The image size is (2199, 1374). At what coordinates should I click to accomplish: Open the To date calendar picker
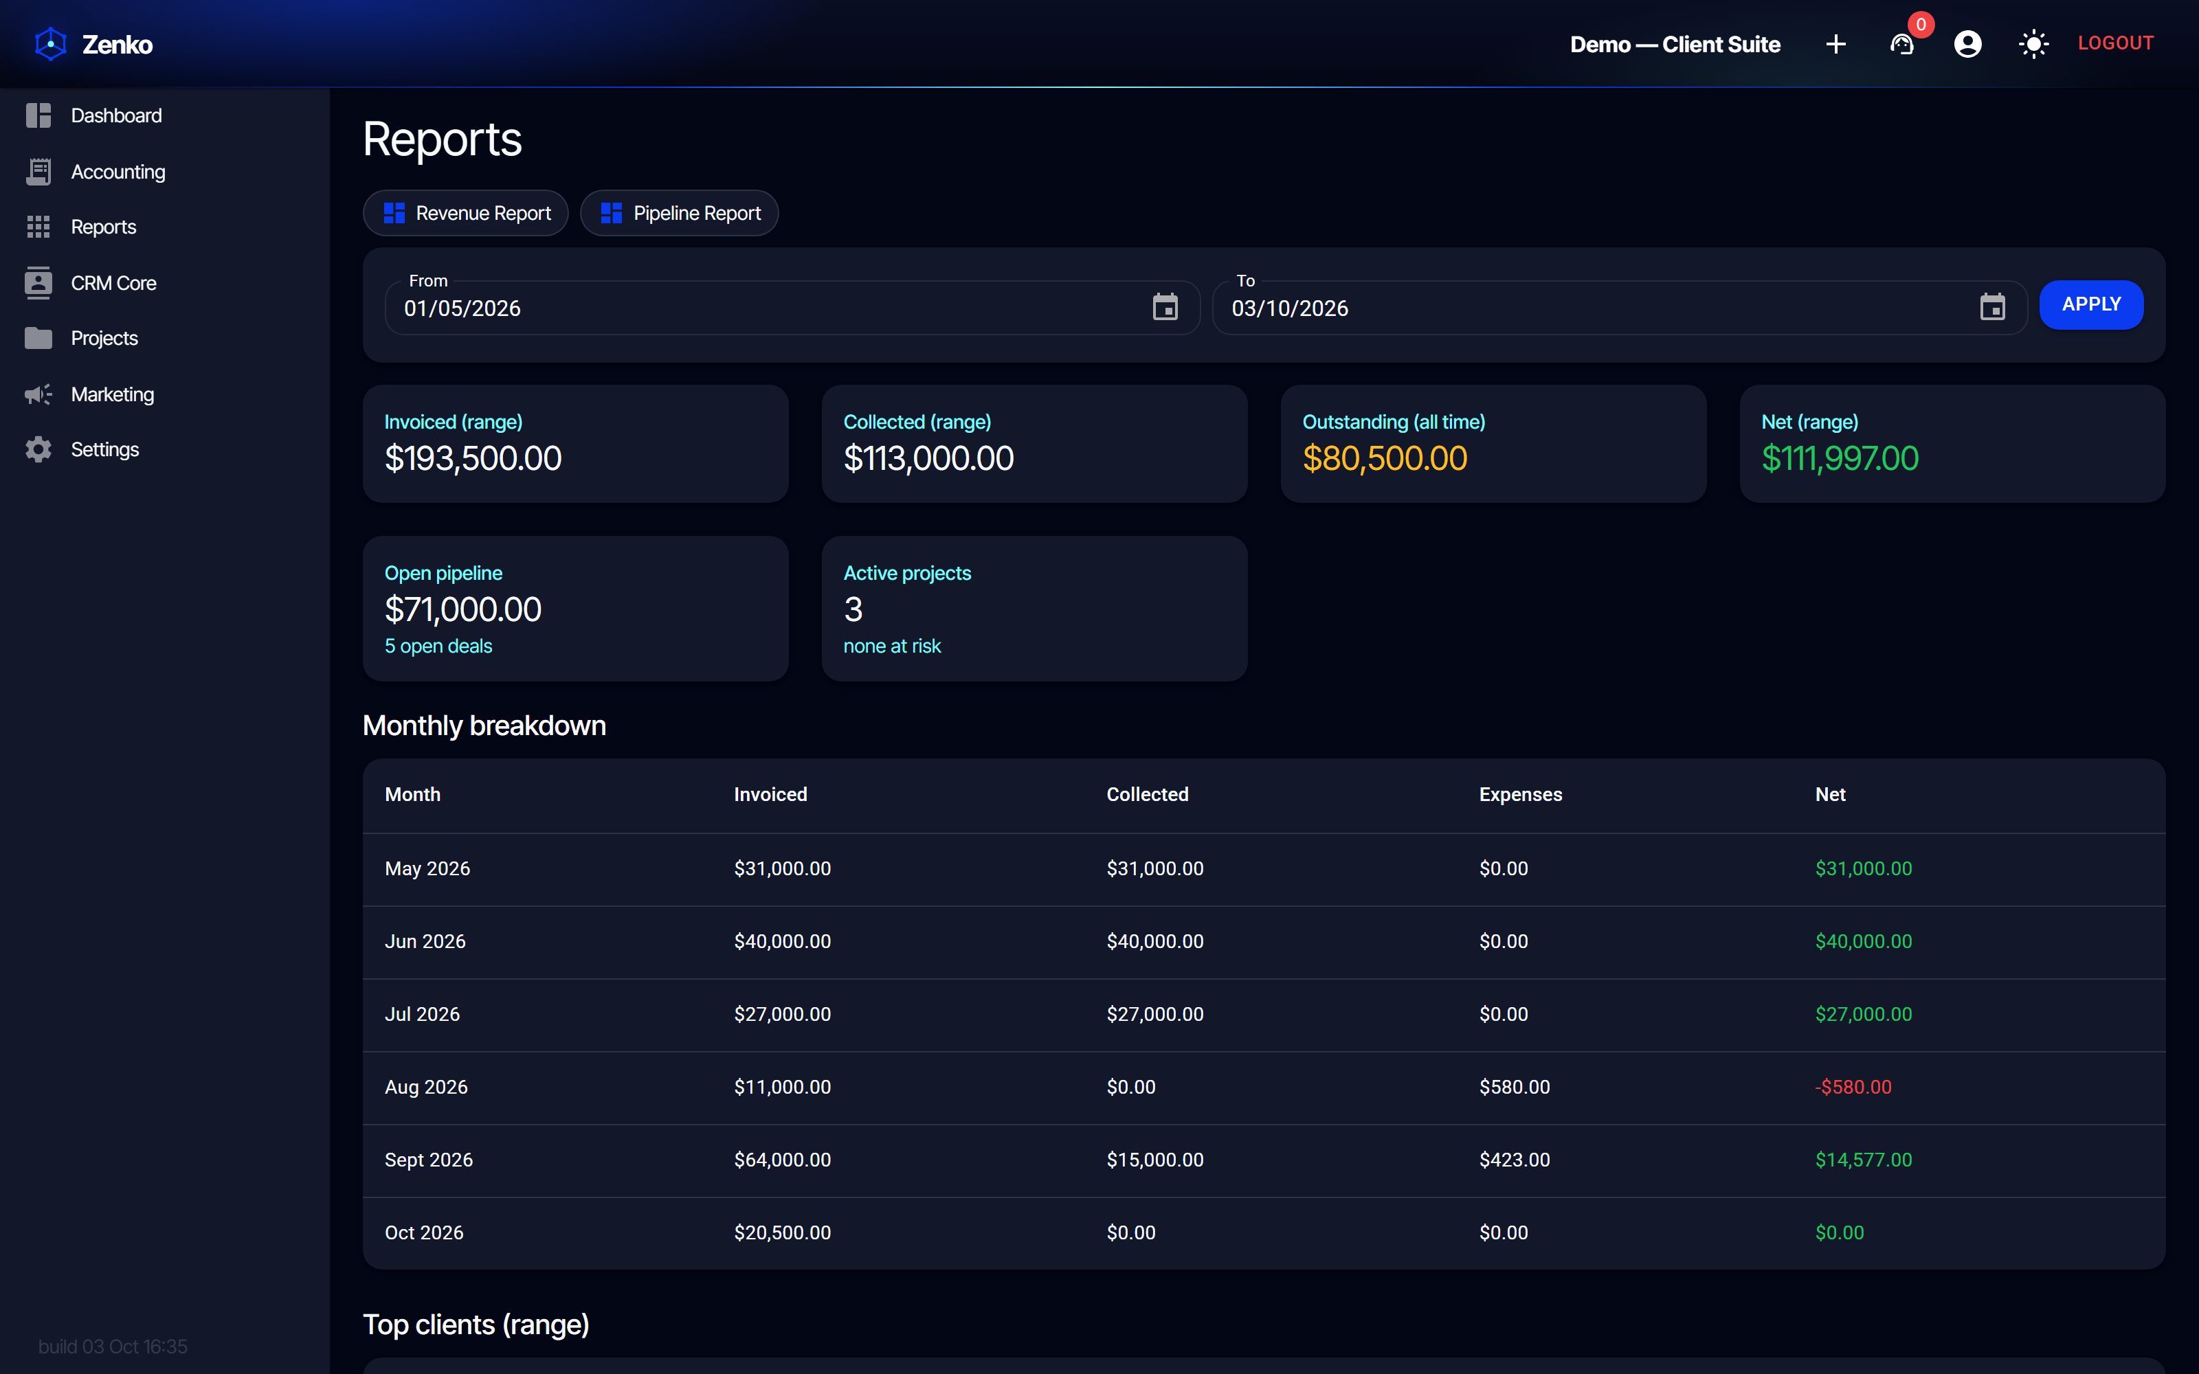pos(1993,307)
